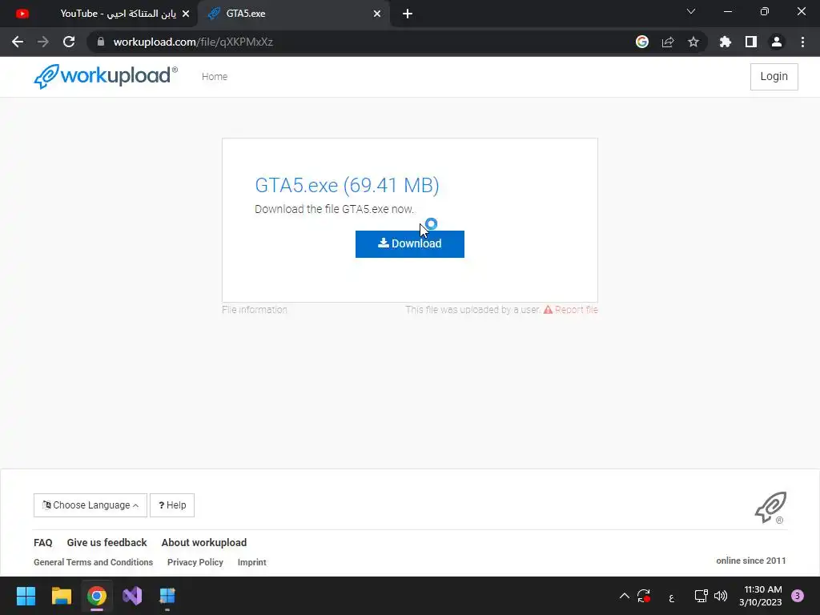Viewport: 820px width, 615px height.
Task: Bookmark this page with star icon
Action: pyautogui.click(x=693, y=42)
